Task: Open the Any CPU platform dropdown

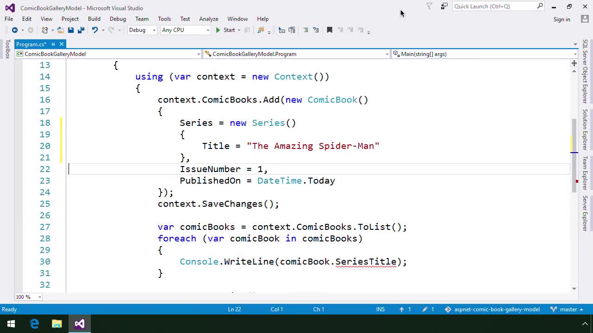Action: (185, 30)
